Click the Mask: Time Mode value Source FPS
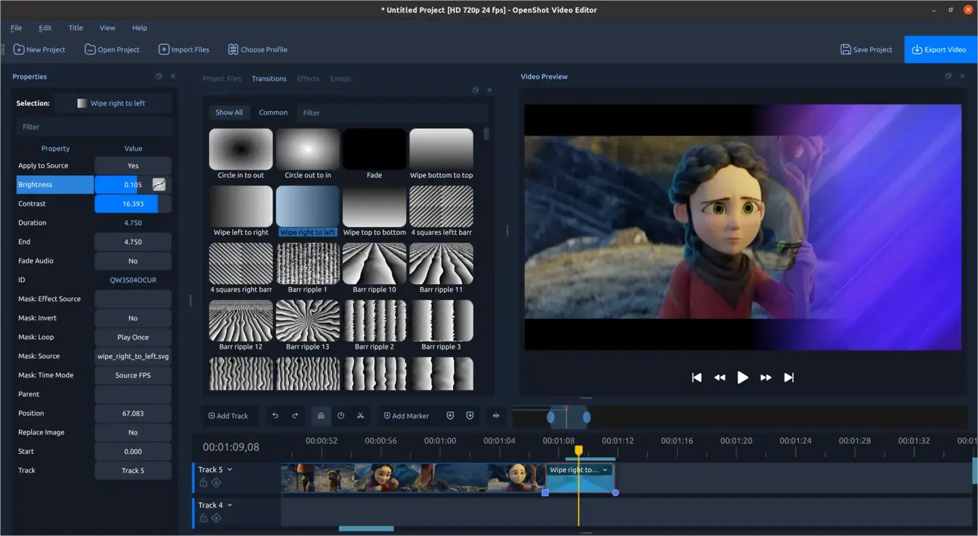 click(133, 375)
